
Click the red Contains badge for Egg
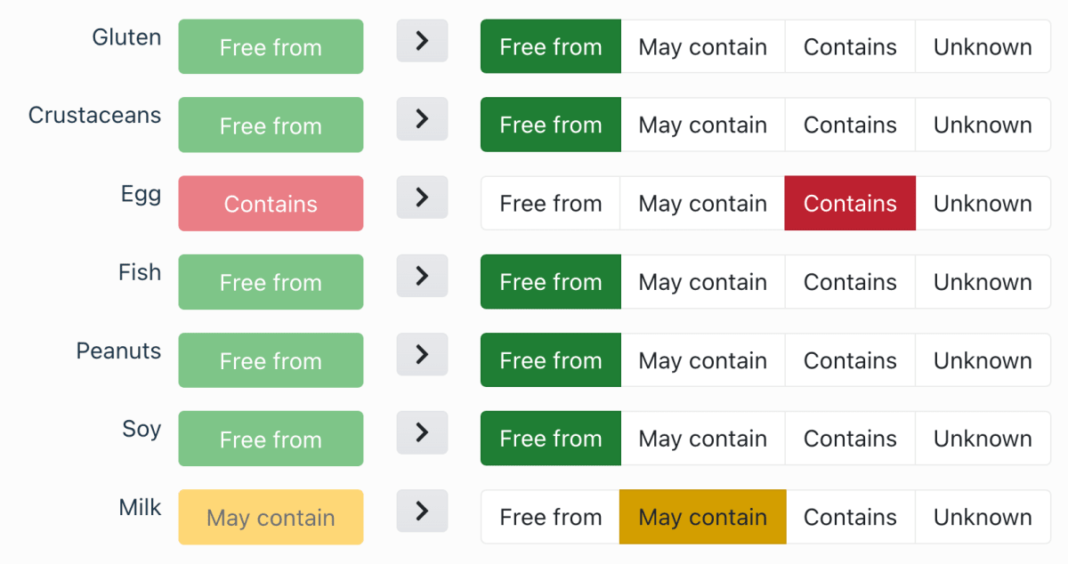[x=271, y=204]
